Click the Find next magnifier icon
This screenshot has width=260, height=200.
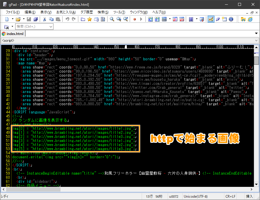119,19
